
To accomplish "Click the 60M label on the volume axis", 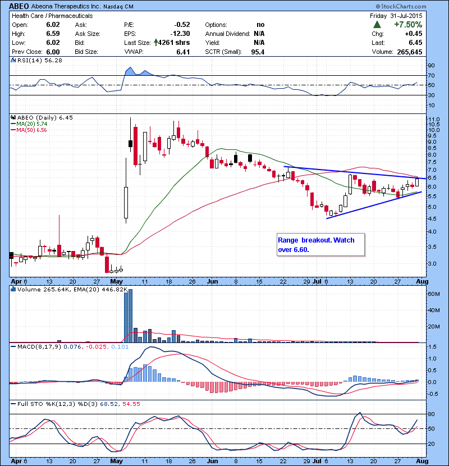I will [x=433, y=294].
